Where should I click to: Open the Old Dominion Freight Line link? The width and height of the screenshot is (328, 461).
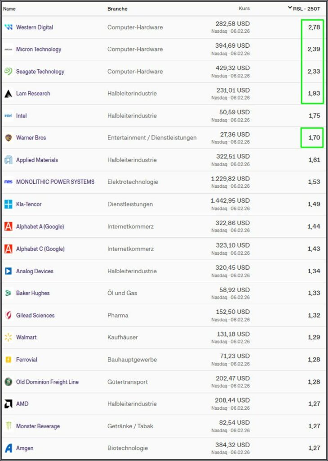(47, 382)
